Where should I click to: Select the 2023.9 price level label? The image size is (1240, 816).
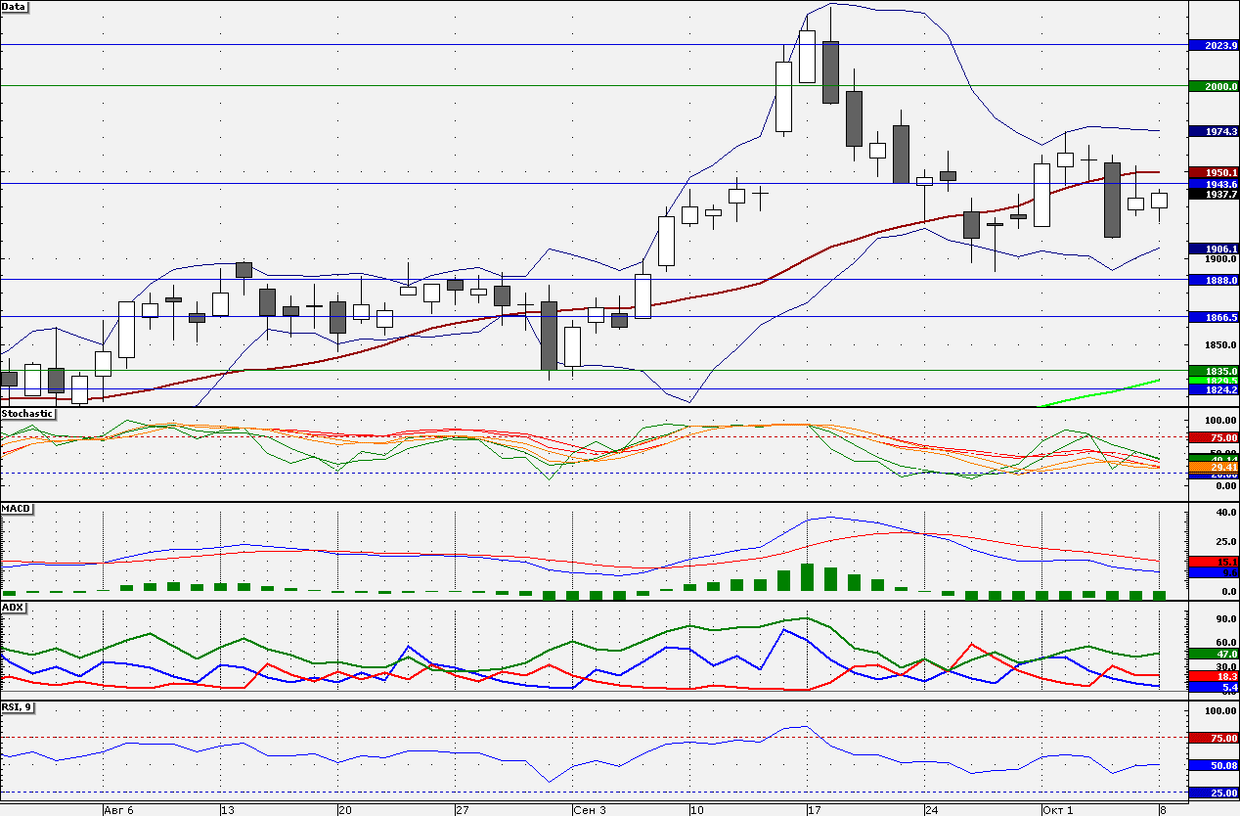(1214, 45)
